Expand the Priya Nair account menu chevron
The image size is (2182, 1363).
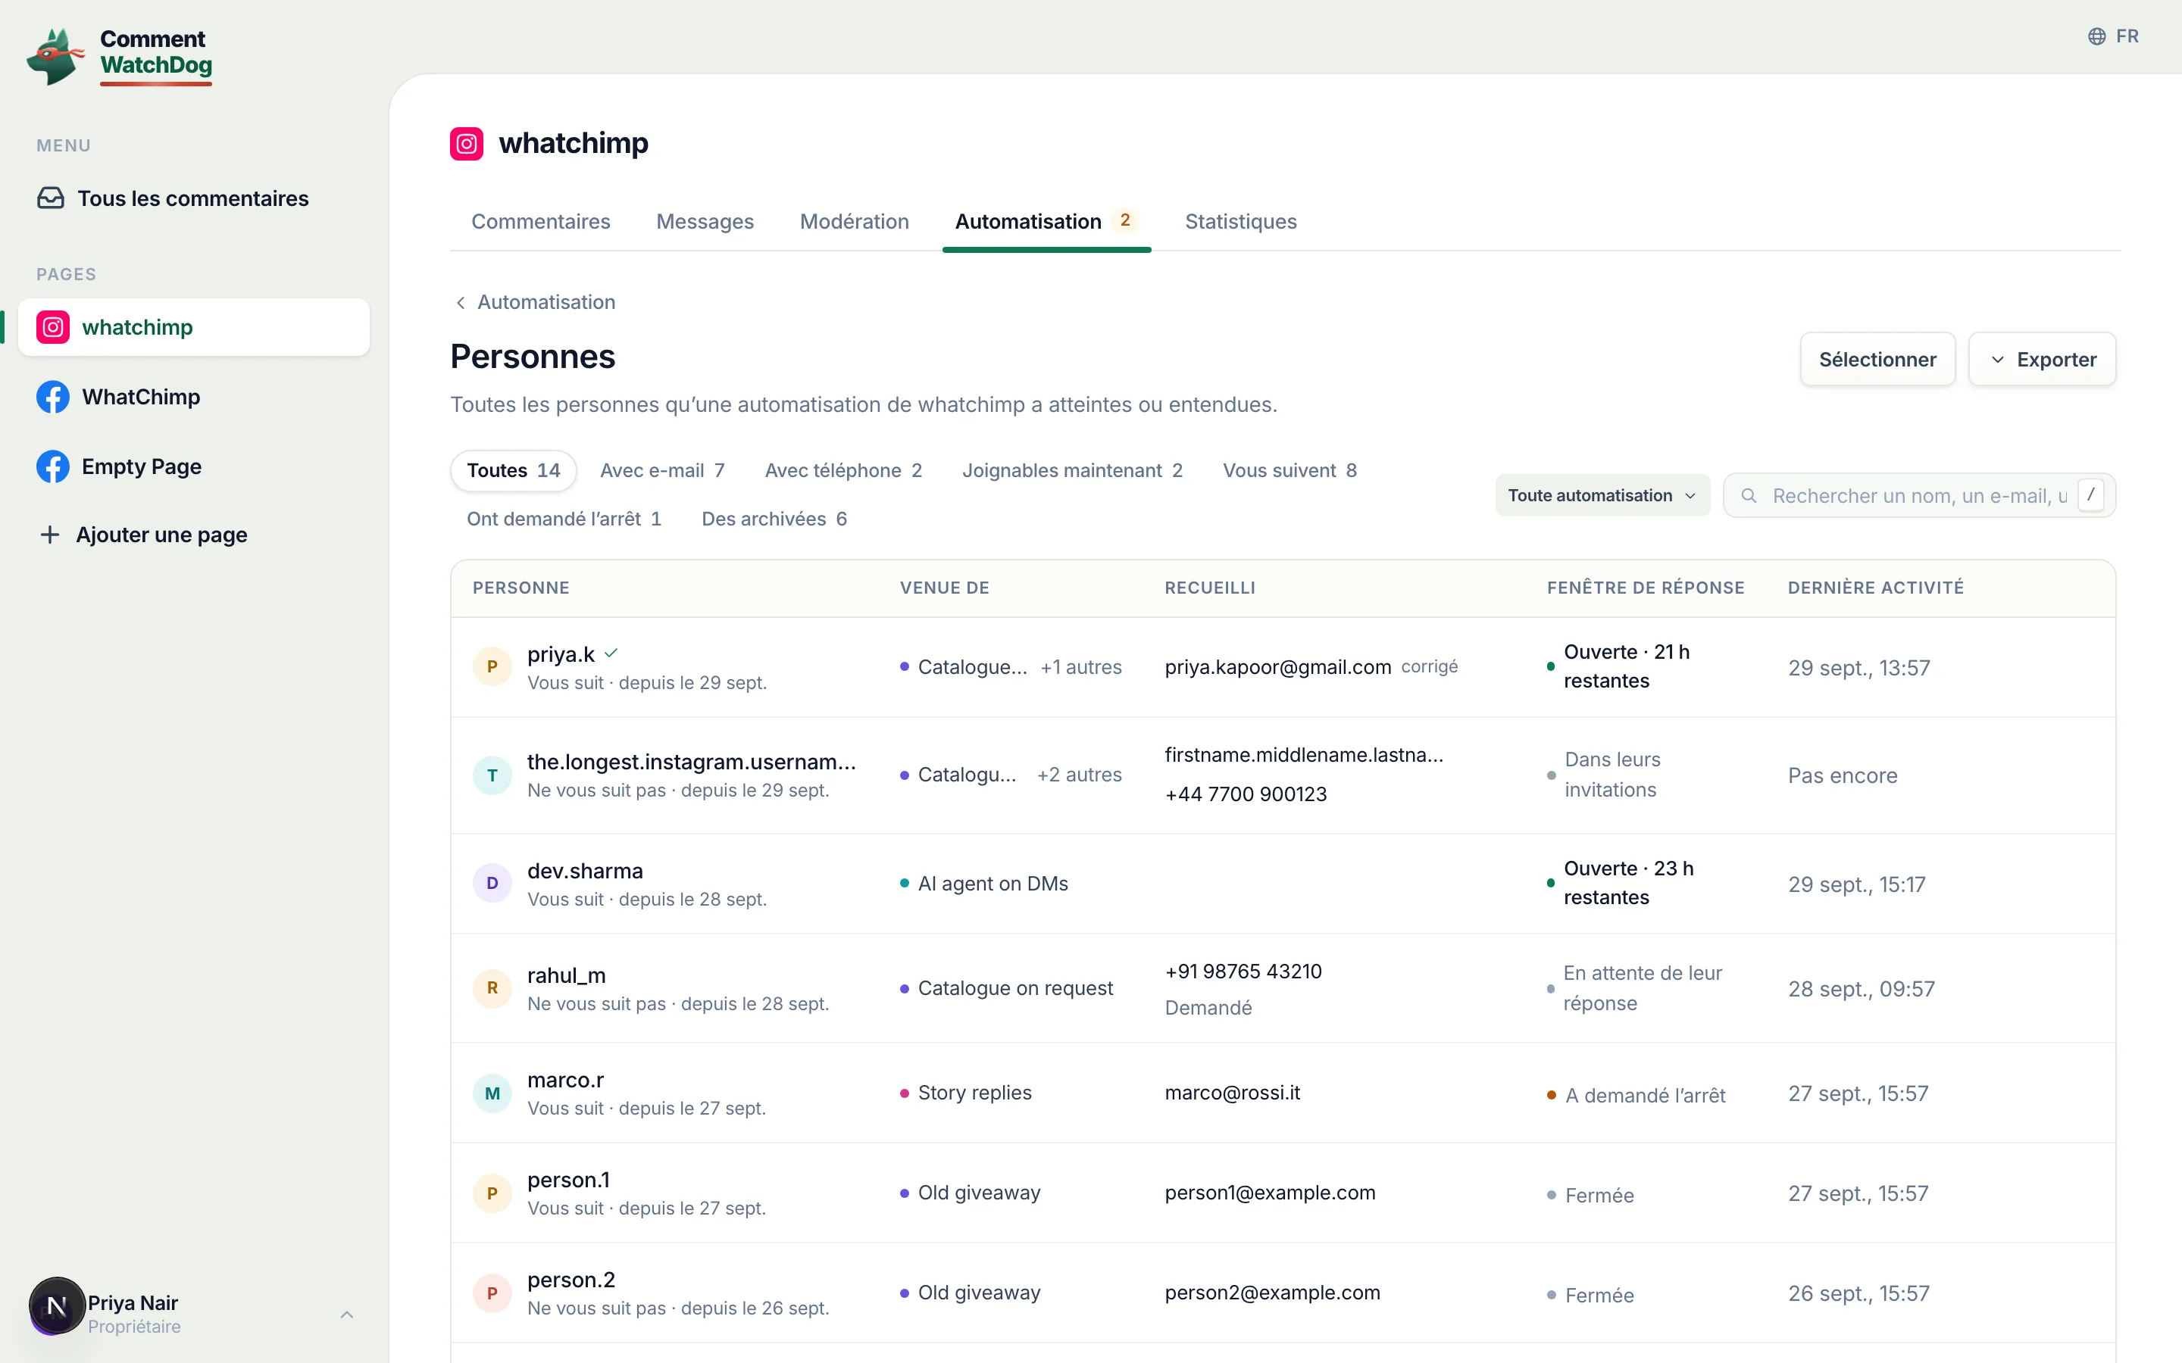click(347, 1315)
